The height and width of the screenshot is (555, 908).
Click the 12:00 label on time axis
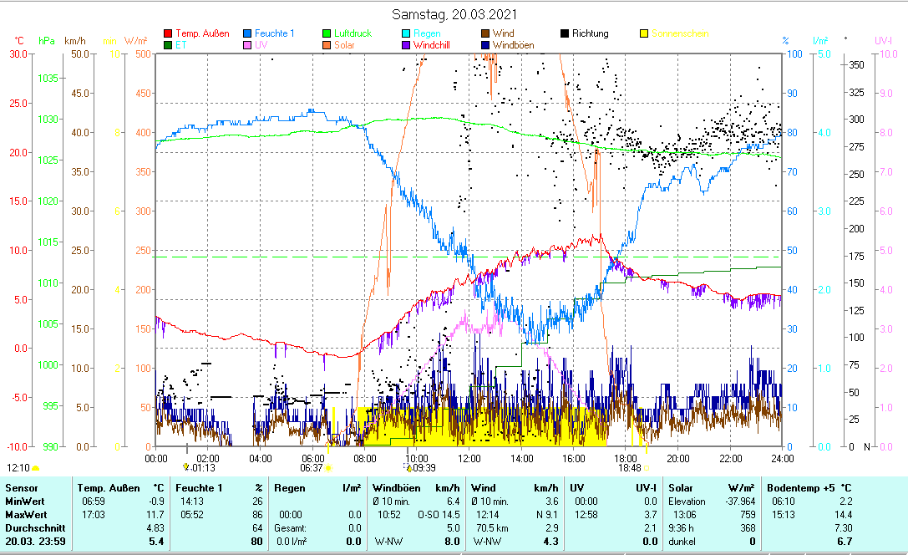(469, 458)
